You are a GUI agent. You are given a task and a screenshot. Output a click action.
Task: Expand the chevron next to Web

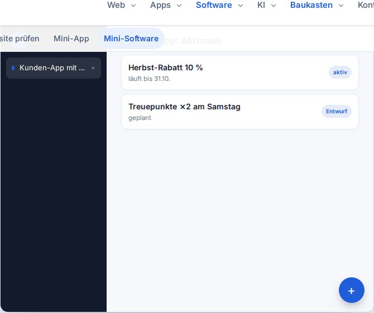point(133,6)
